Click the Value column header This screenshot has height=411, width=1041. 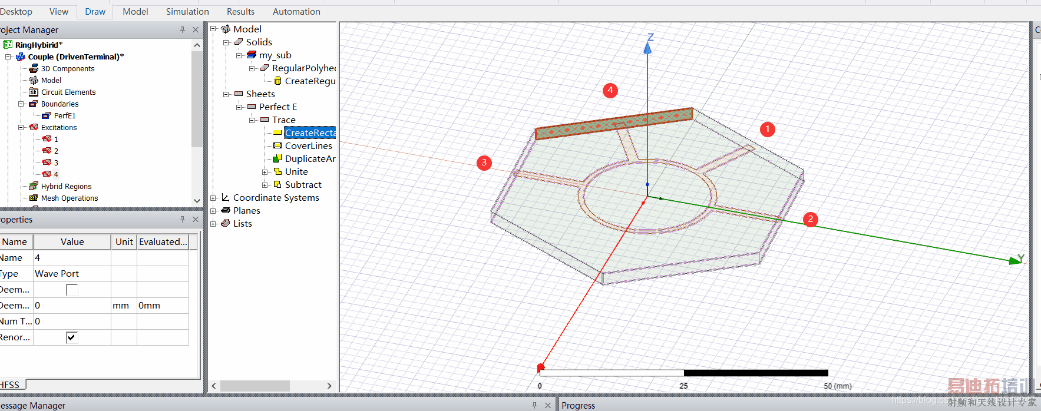click(72, 242)
